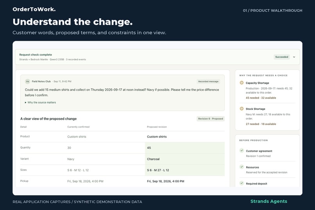315x210 pixels.
Task: Click the Sep 11, 9:42 PM timestamp
Action: click(63, 81)
